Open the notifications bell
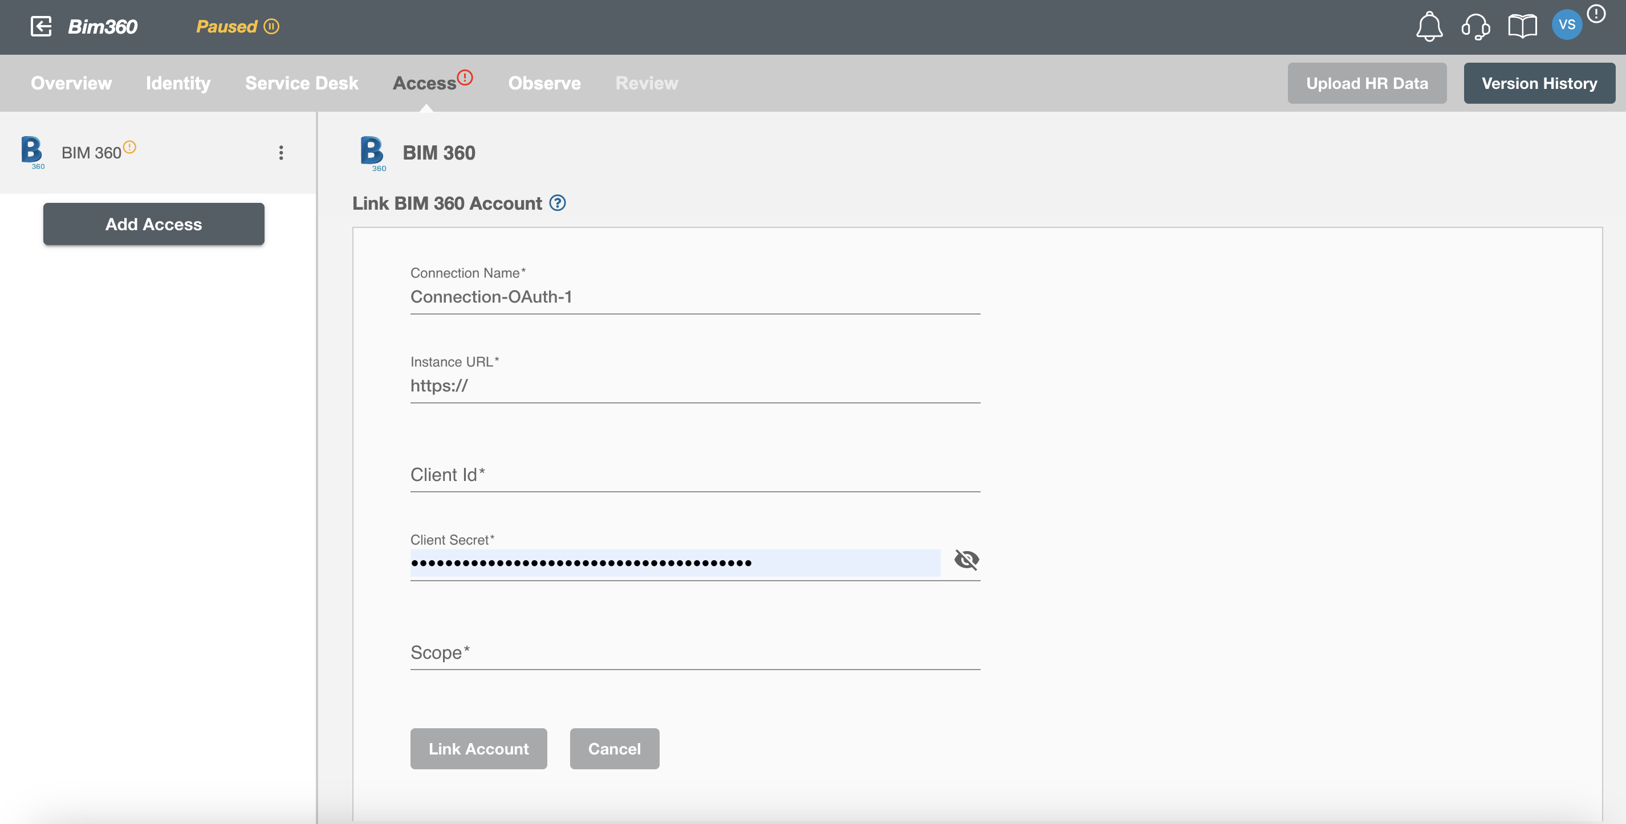Viewport: 1626px width, 824px height. point(1429,27)
